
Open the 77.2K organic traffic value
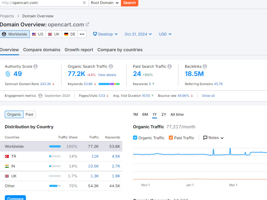coord(76,74)
